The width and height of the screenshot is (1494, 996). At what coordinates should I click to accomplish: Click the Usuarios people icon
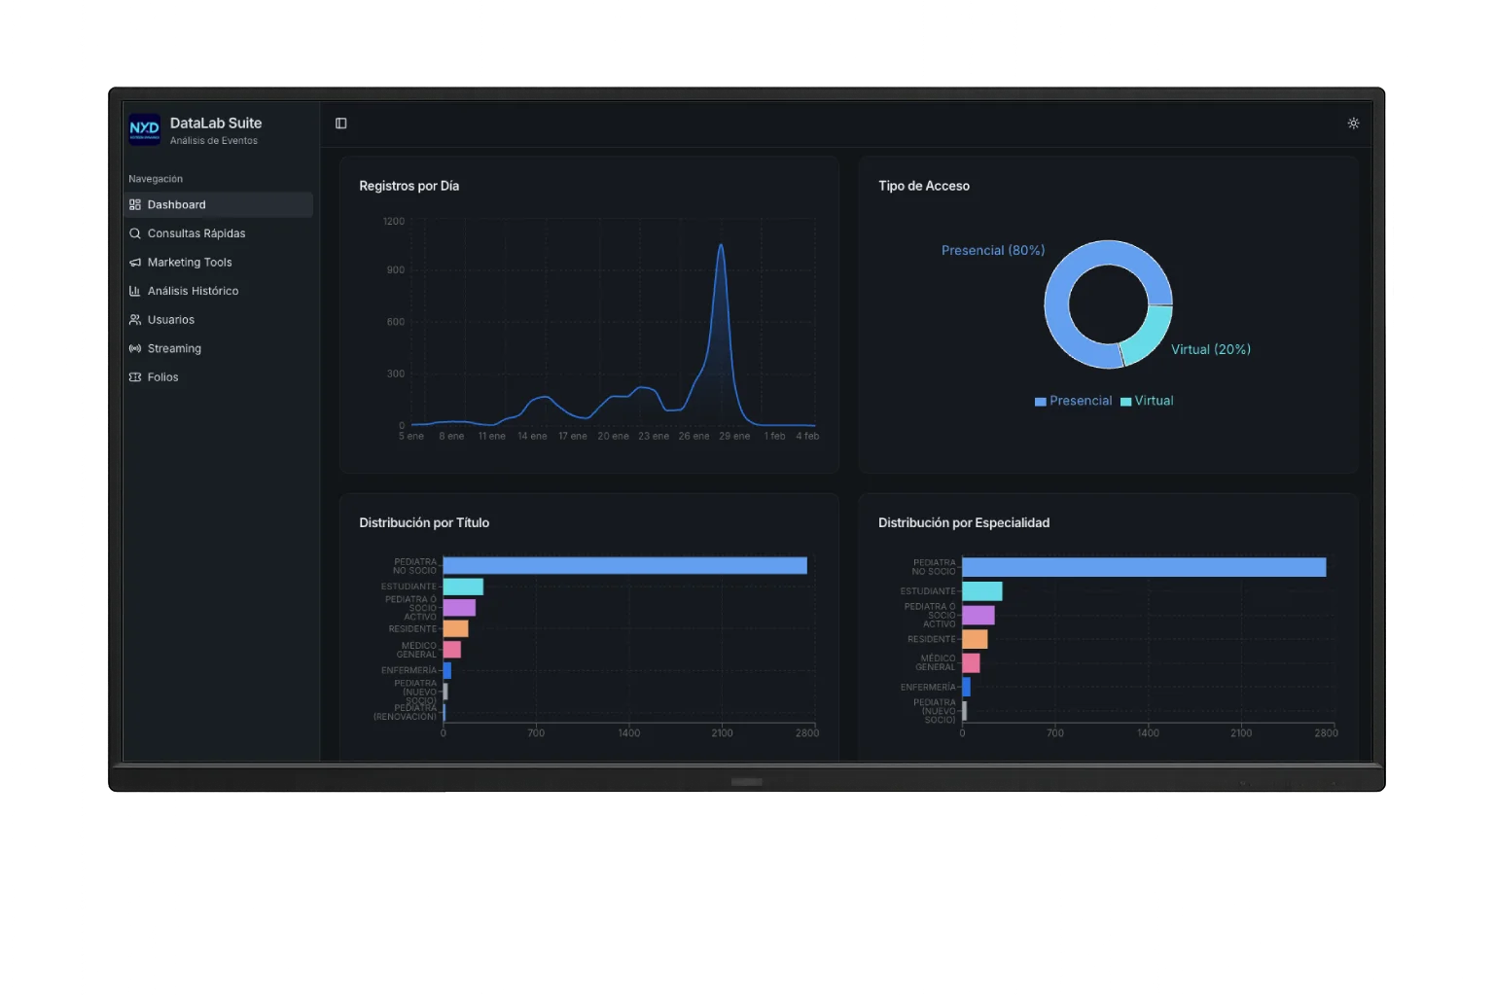[x=135, y=320]
